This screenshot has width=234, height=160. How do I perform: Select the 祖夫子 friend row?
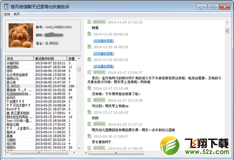(41, 132)
